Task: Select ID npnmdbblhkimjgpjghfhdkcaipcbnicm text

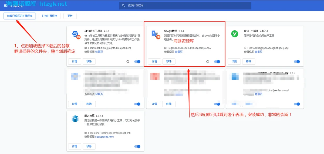Action: tap(108, 48)
